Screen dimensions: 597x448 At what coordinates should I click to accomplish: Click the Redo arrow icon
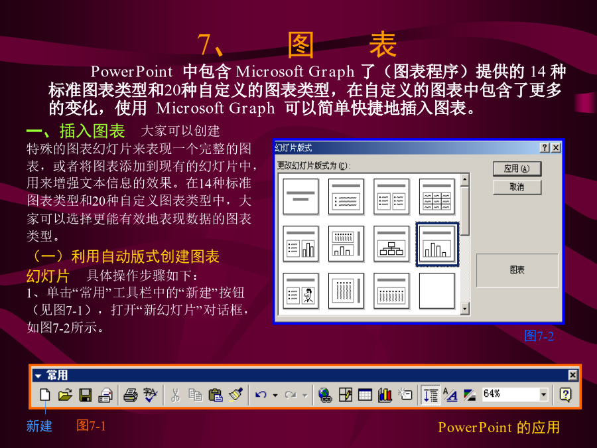coord(291,395)
